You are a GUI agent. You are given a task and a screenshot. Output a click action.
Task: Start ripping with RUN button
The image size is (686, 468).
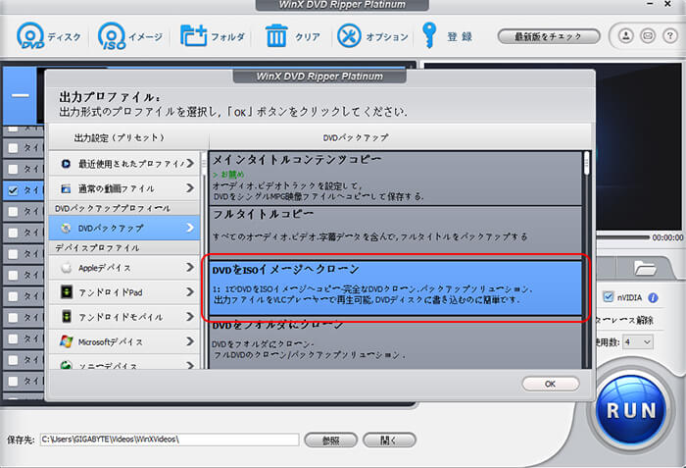631,410
